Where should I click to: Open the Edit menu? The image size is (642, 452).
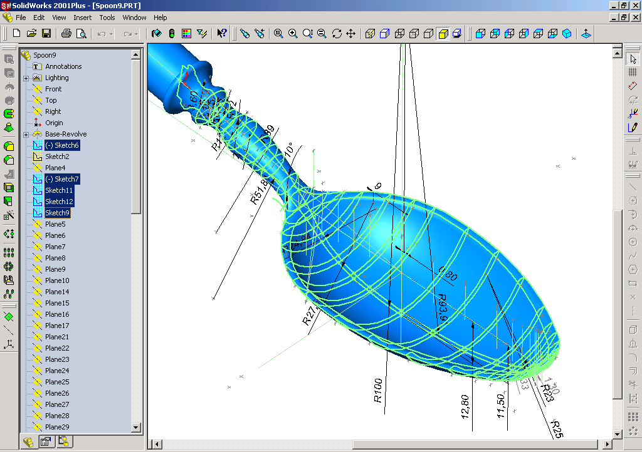pyautogui.click(x=39, y=18)
